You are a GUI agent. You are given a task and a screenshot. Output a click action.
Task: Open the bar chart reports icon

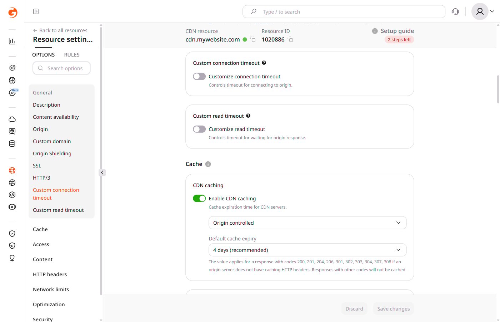click(x=12, y=41)
